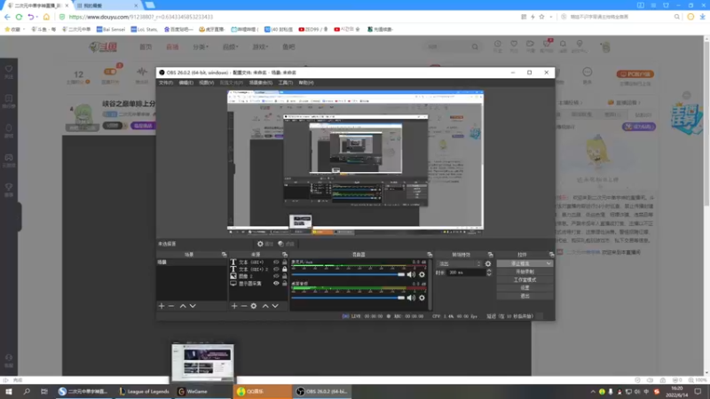Click the browser refresh icon
Screen dimensions: 710x399
tap(19, 17)
